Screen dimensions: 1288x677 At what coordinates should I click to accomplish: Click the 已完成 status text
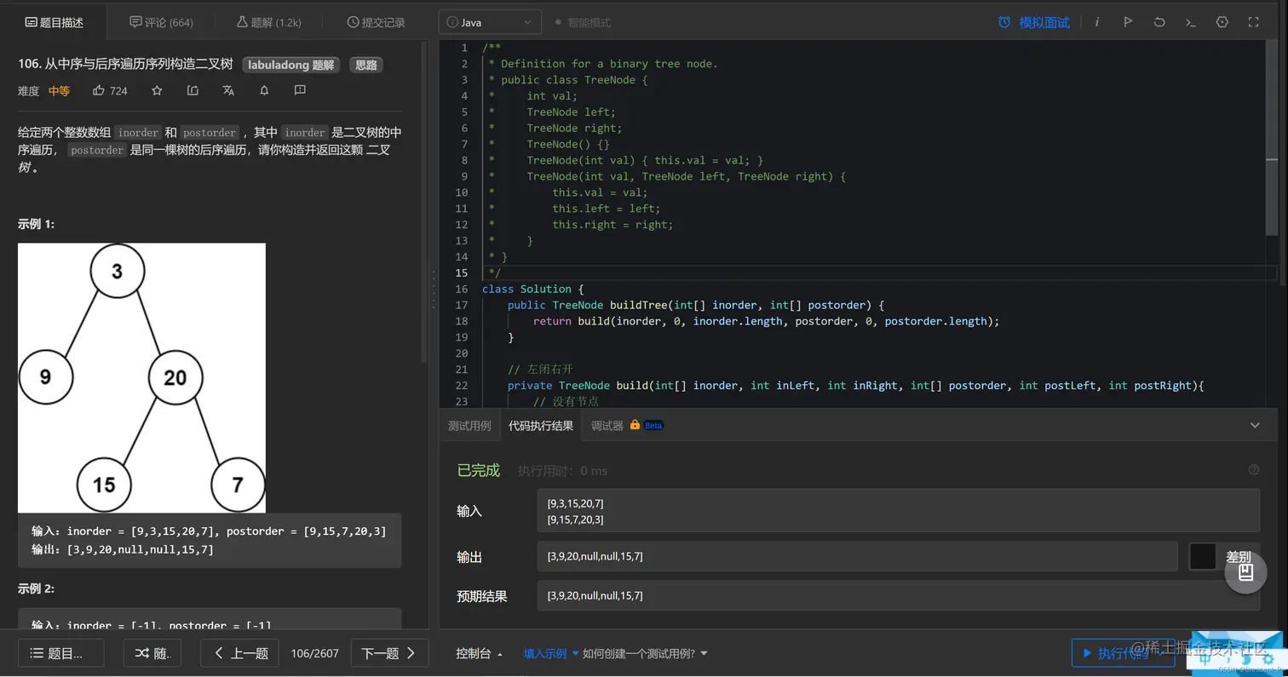click(x=479, y=470)
